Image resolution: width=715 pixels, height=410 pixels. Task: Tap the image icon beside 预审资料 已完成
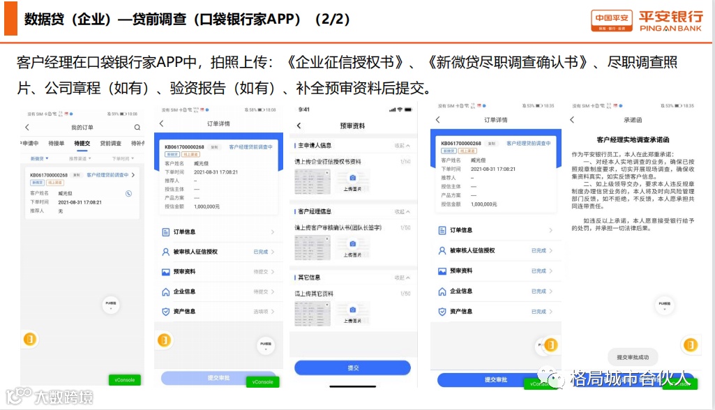pyautogui.click(x=442, y=271)
